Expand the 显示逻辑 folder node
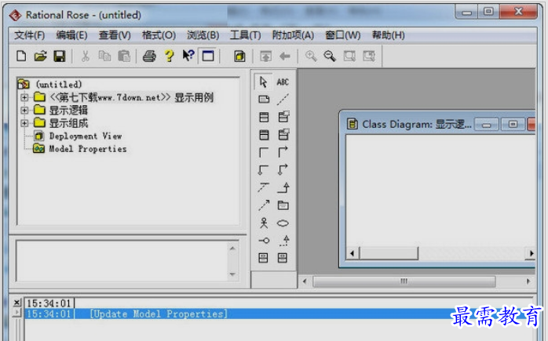This screenshot has height=341, width=548. tap(24, 111)
